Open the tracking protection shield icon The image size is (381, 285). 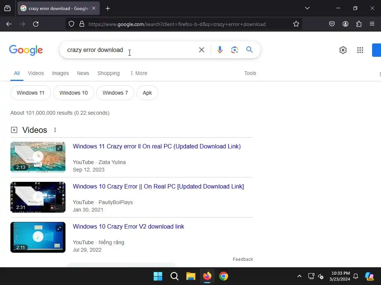click(71, 24)
